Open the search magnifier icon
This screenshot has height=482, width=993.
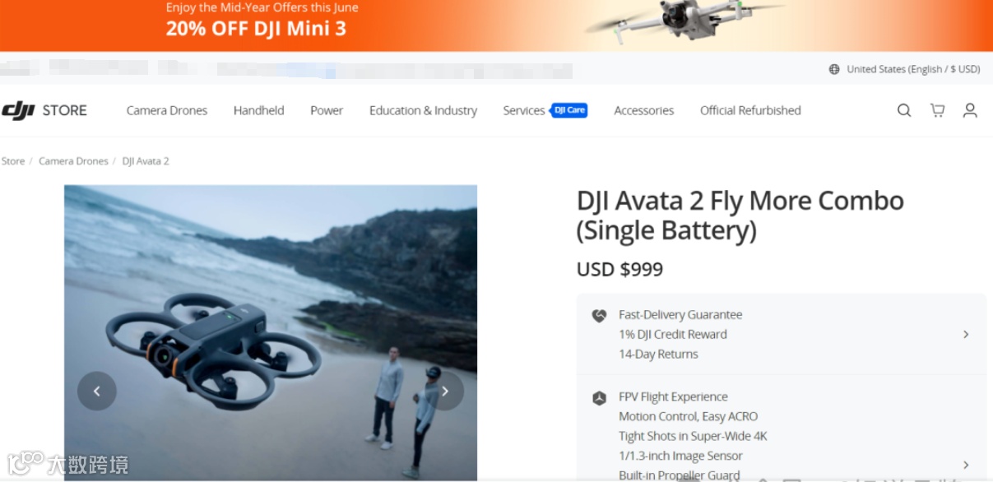904,110
